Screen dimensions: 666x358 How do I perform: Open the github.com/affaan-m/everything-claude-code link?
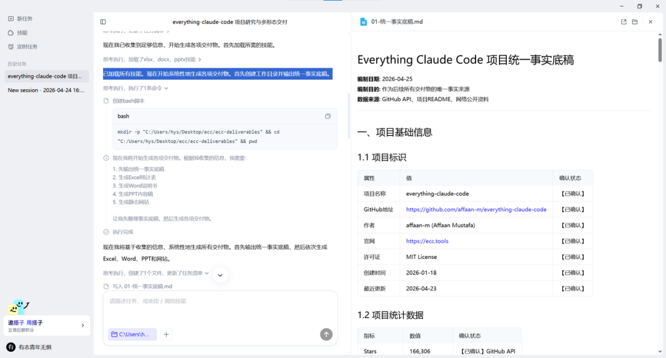coord(476,209)
